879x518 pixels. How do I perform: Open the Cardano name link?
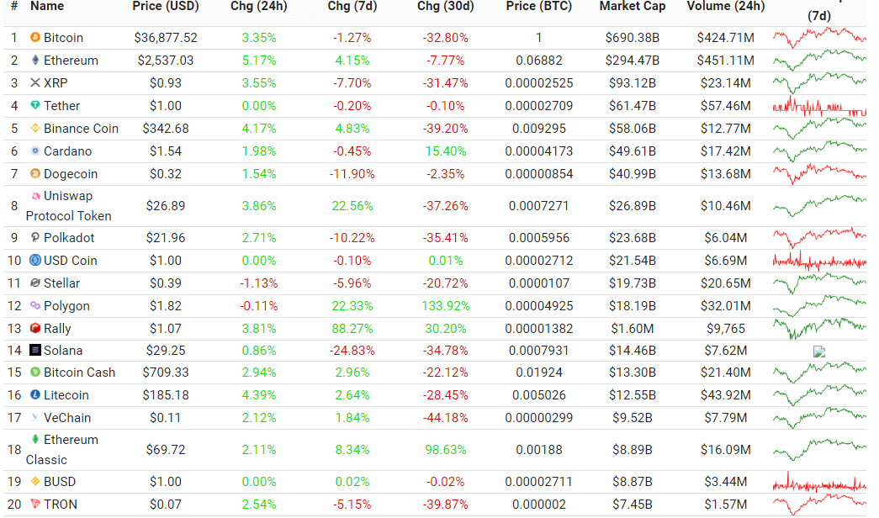tap(68, 151)
